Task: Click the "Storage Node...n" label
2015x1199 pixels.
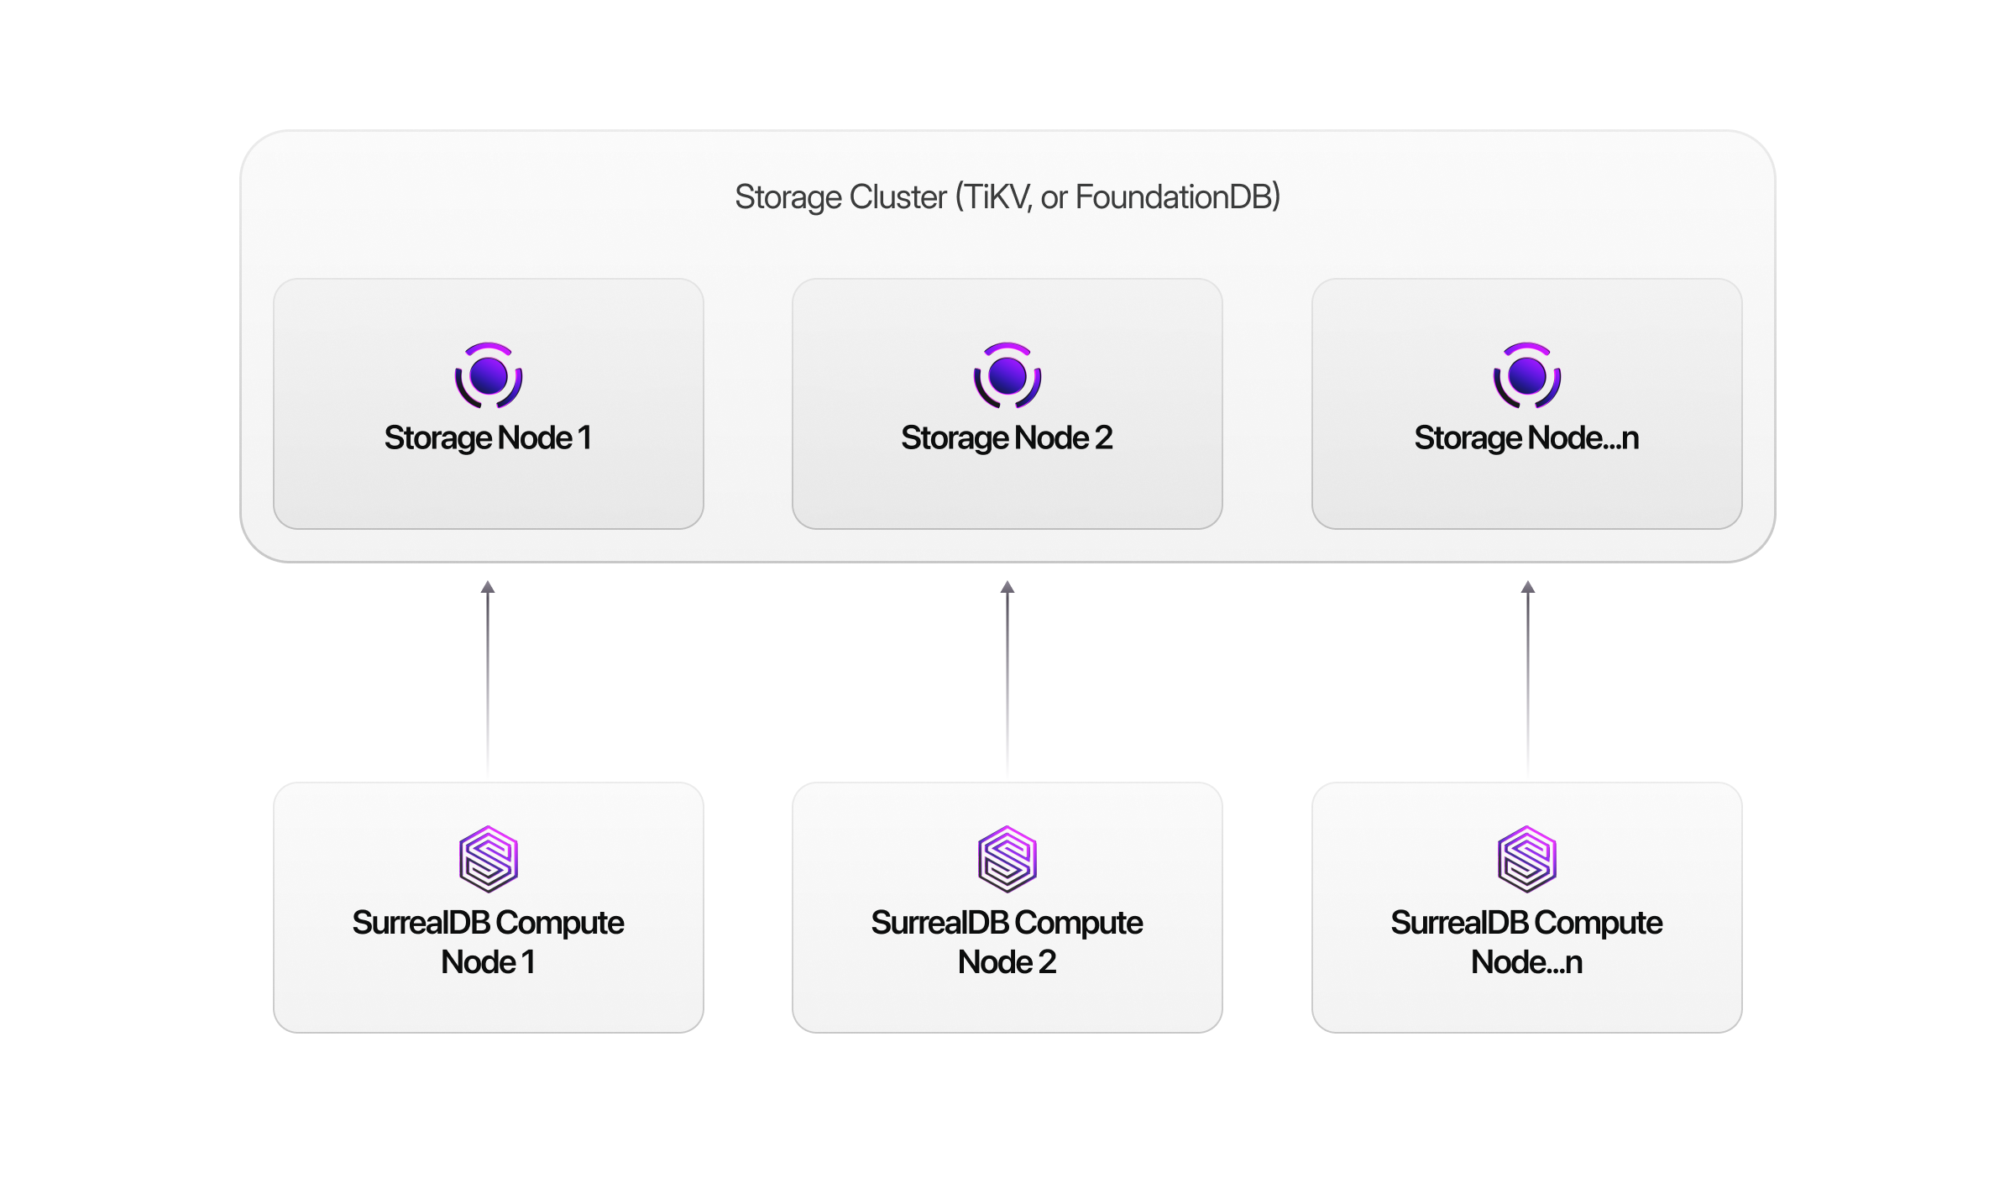Action: (x=1527, y=438)
